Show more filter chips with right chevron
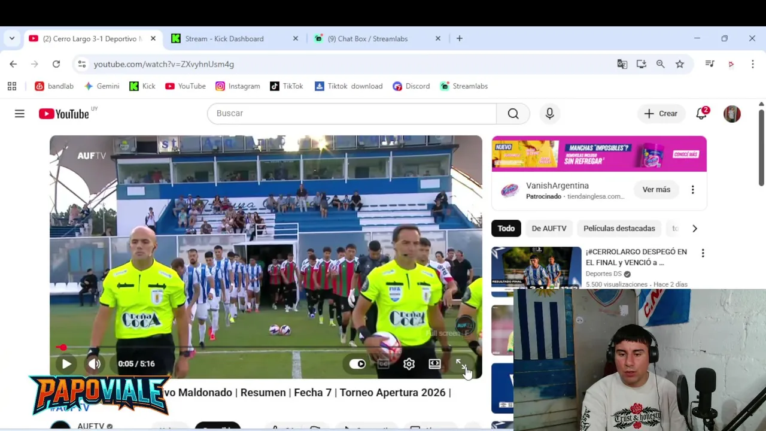766x431 pixels. 695,228
